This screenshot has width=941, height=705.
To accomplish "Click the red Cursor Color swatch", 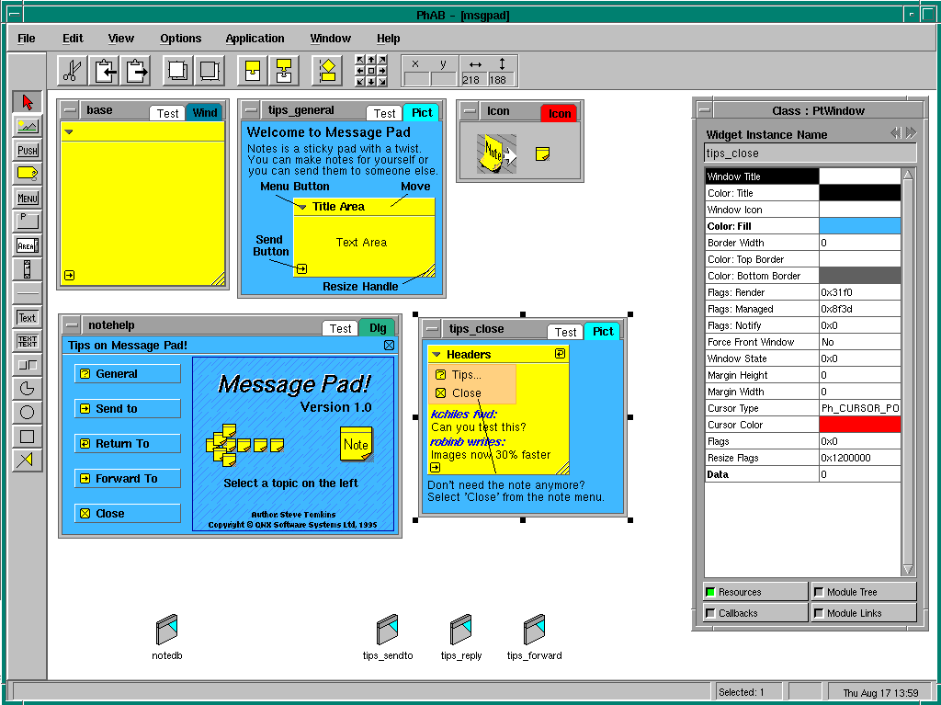I will 859,425.
